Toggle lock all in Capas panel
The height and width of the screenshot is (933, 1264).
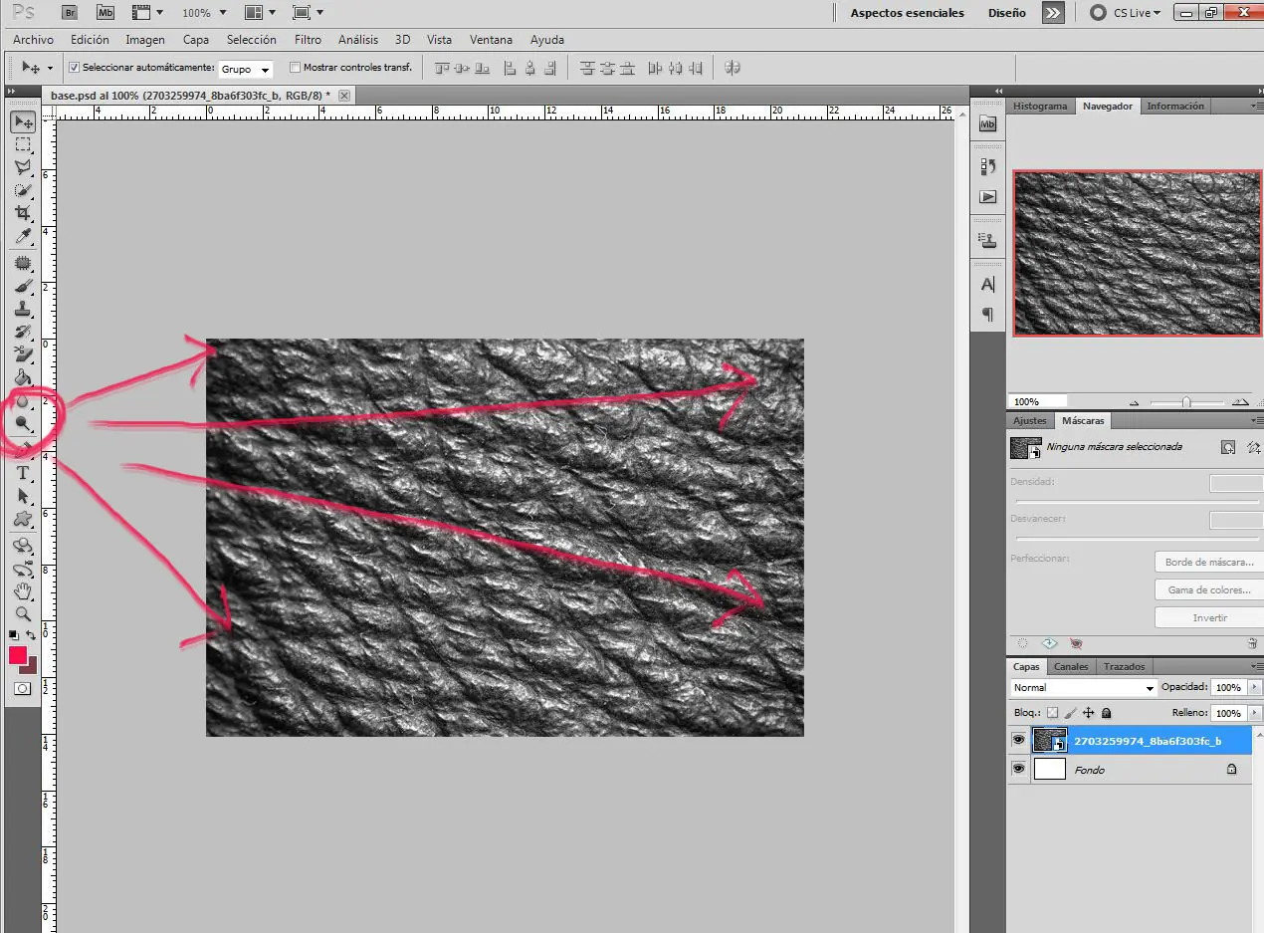pos(1106,713)
